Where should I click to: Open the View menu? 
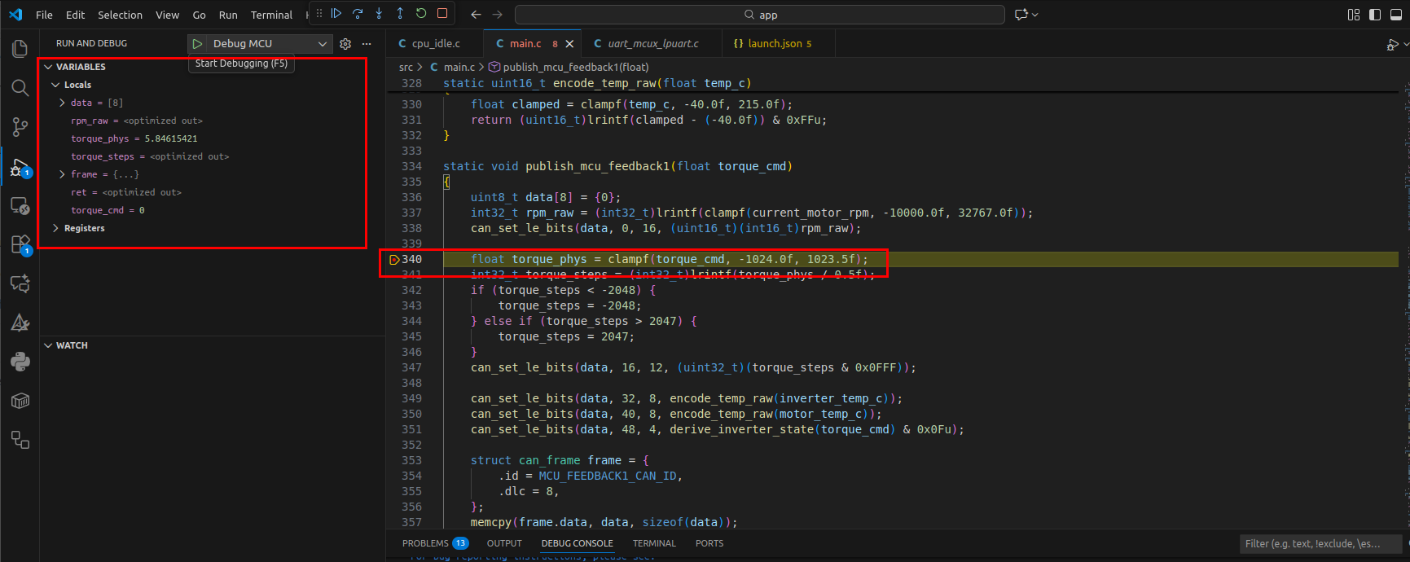tap(167, 15)
